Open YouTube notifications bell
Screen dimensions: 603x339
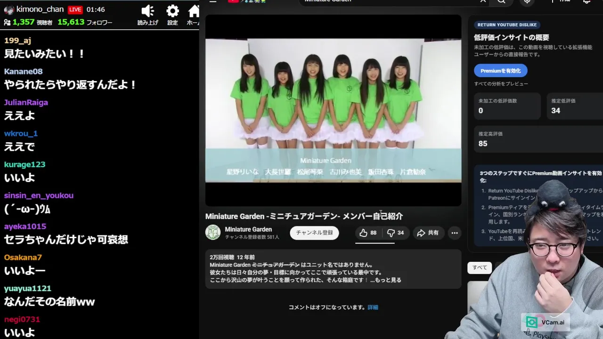[x=587, y=1]
